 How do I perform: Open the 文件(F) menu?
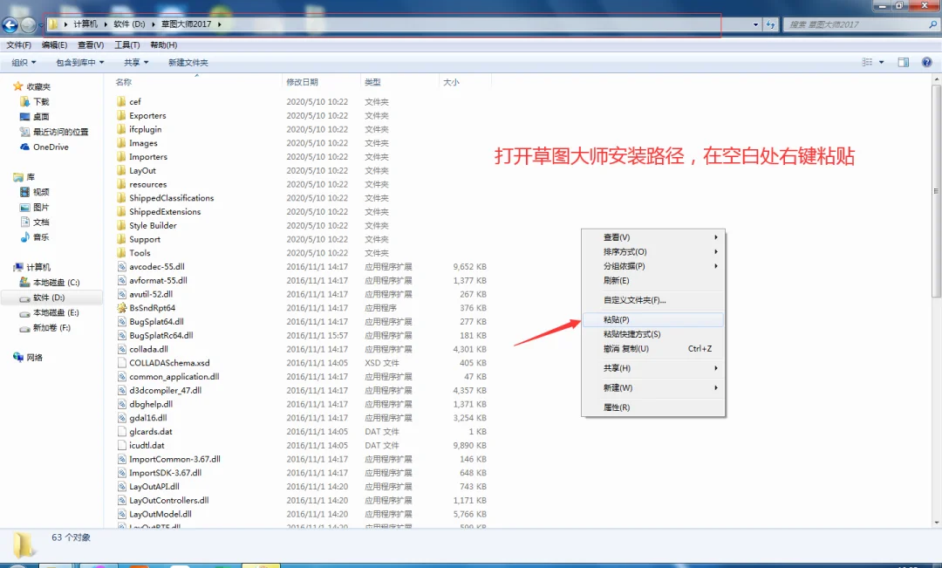click(x=18, y=45)
